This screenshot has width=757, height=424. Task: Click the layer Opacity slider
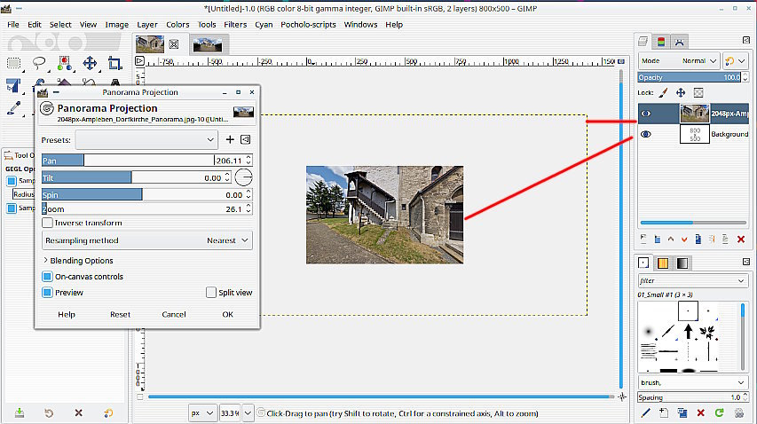coord(690,77)
